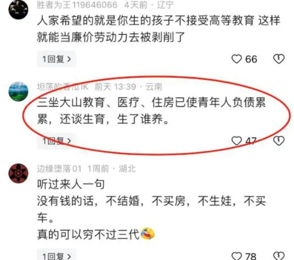The height and width of the screenshot is (260, 294).
Task: Like the 湖北 comment with 78 likes
Action: pos(237,256)
